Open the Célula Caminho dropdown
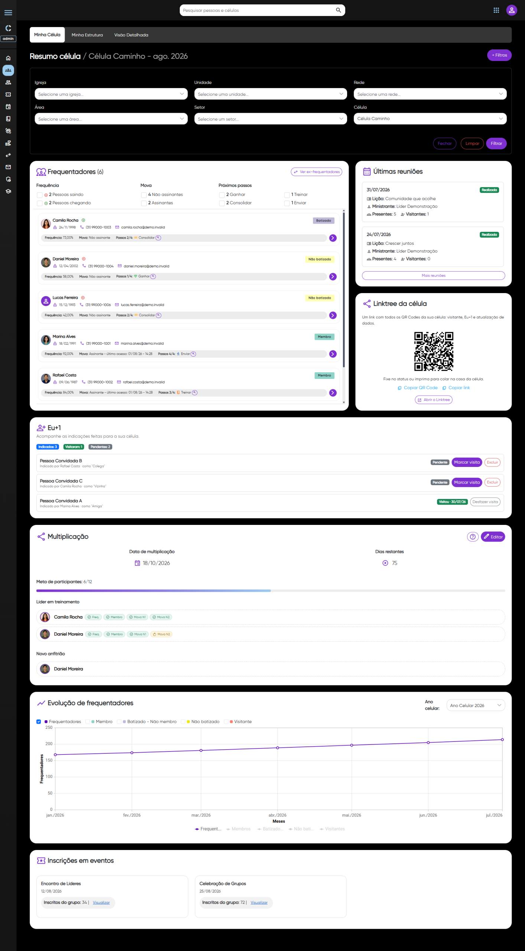The width and height of the screenshot is (525, 951). 430,119
